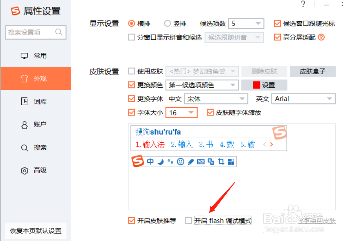Click the magnifier icon in the search box
The height and width of the screenshot is (241, 343).
[x=59, y=32]
